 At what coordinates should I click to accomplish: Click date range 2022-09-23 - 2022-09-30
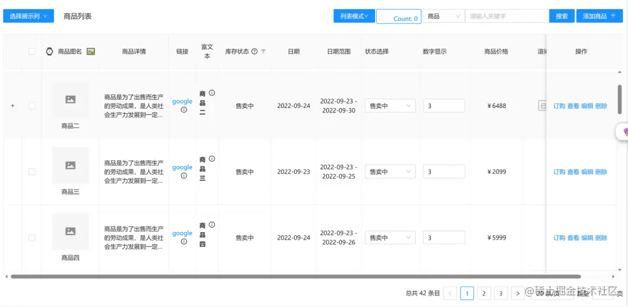(339, 106)
